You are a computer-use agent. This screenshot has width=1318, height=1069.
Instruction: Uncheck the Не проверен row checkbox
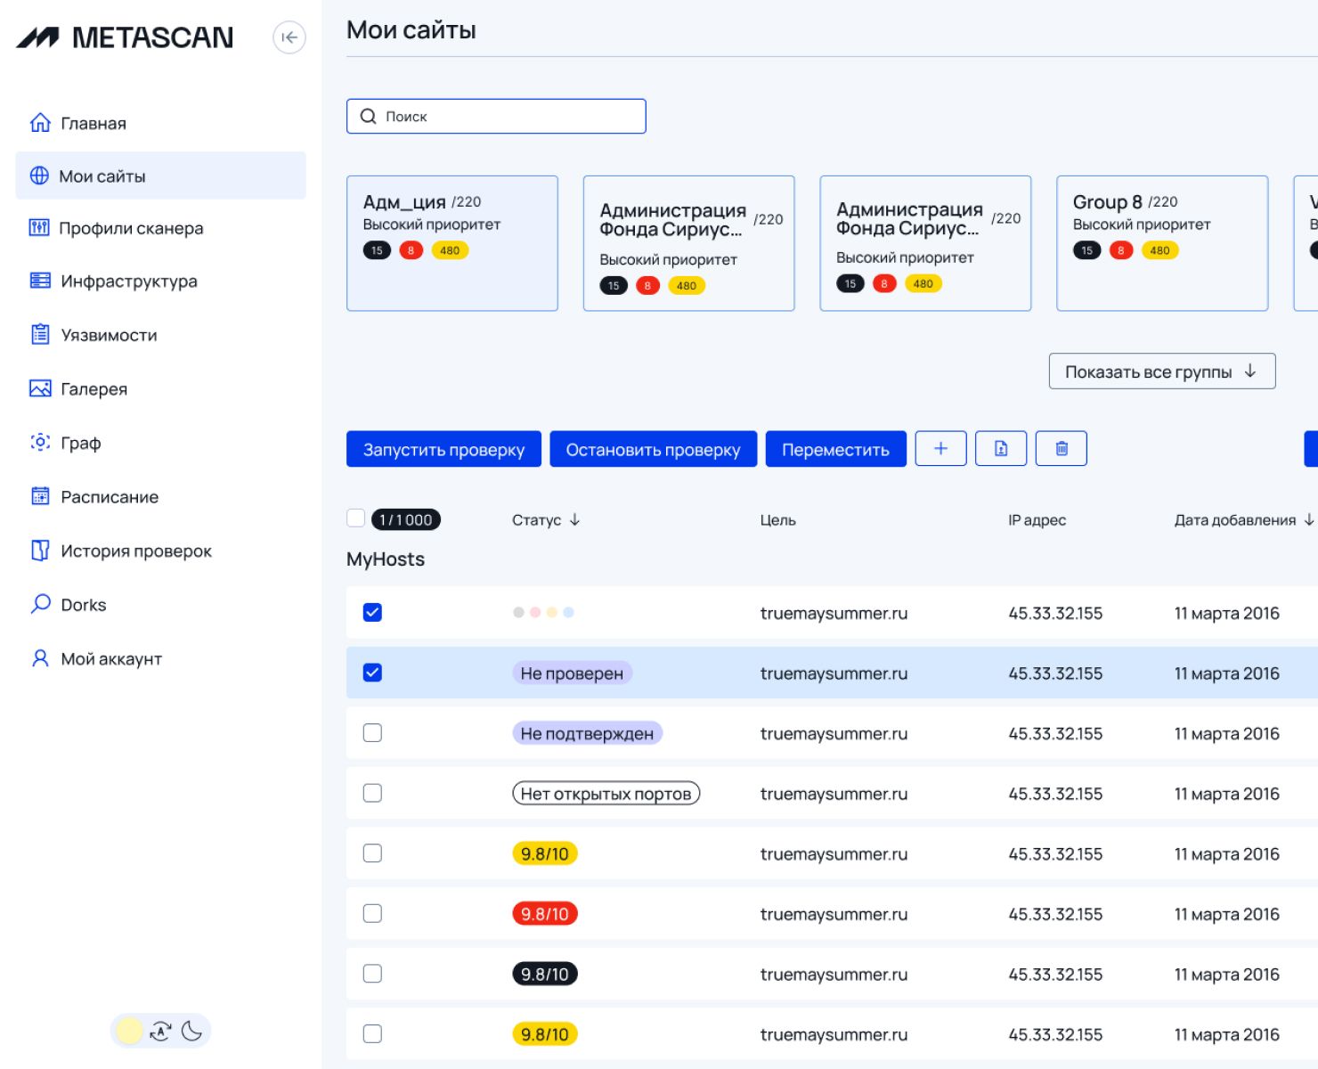[x=372, y=673]
